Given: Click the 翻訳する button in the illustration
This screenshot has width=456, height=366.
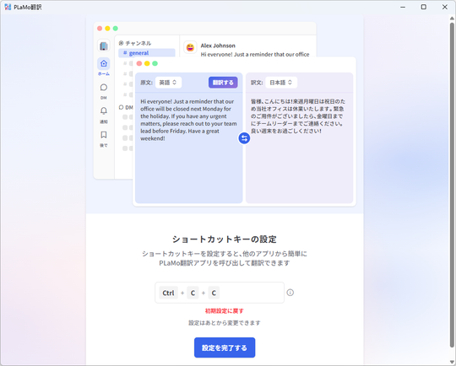Looking at the screenshot, I should pyautogui.click(x=223, y=83).
